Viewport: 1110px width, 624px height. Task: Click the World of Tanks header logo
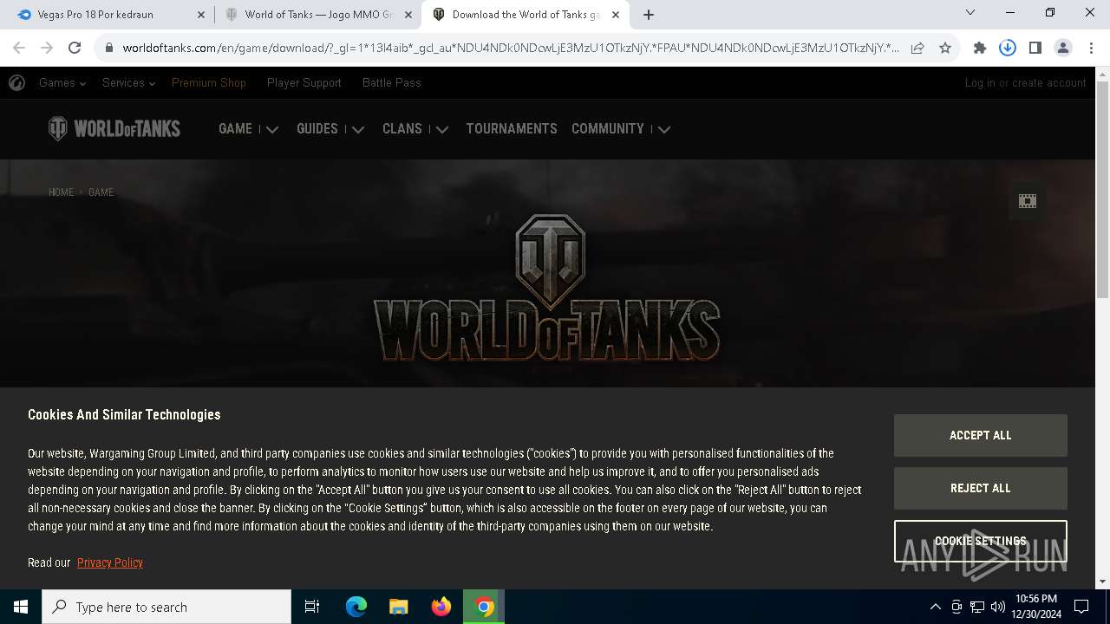pyautogui.click(x=114, y=129)
